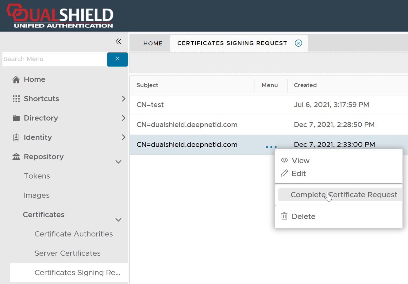The image size is (408, 284).
Task: Expand the Shortcuts submenu arrow
Action: click(x=123, y=99)
